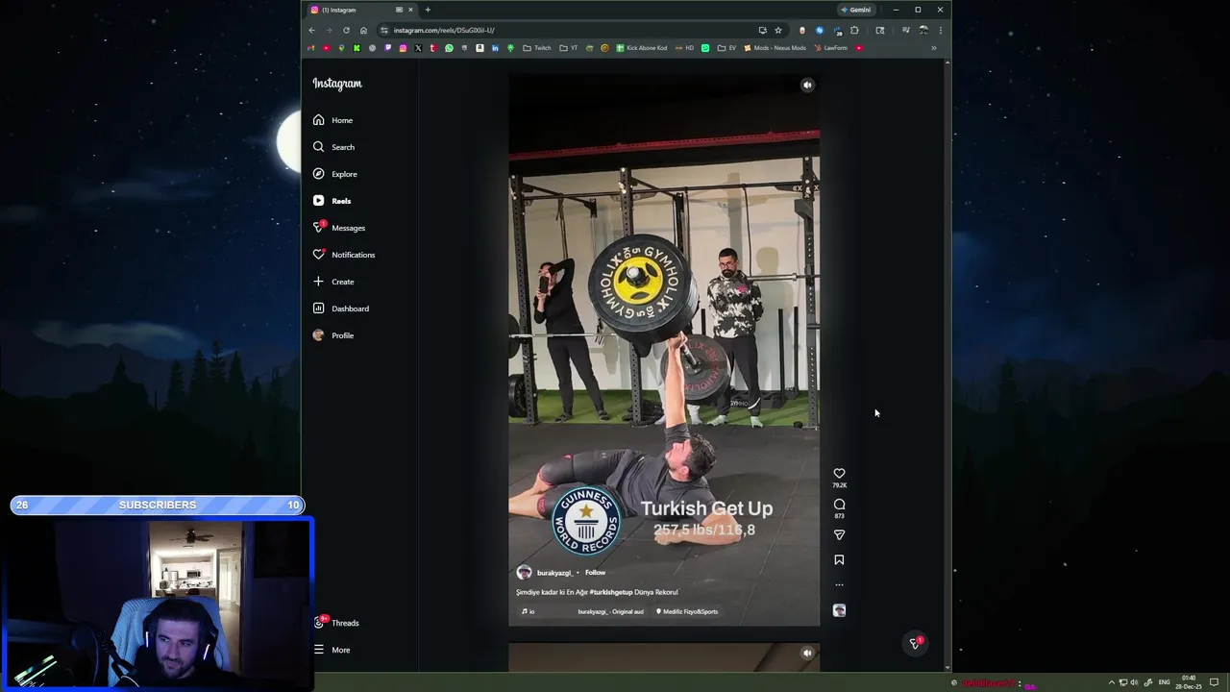Click the audio thumbnail beside the reel

tap(839, 610)
